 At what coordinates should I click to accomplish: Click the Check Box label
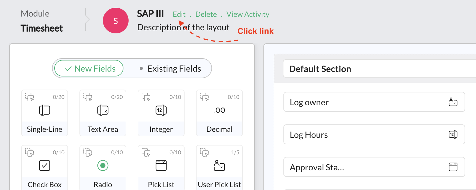pyautogui.click(x=45, y=185)
